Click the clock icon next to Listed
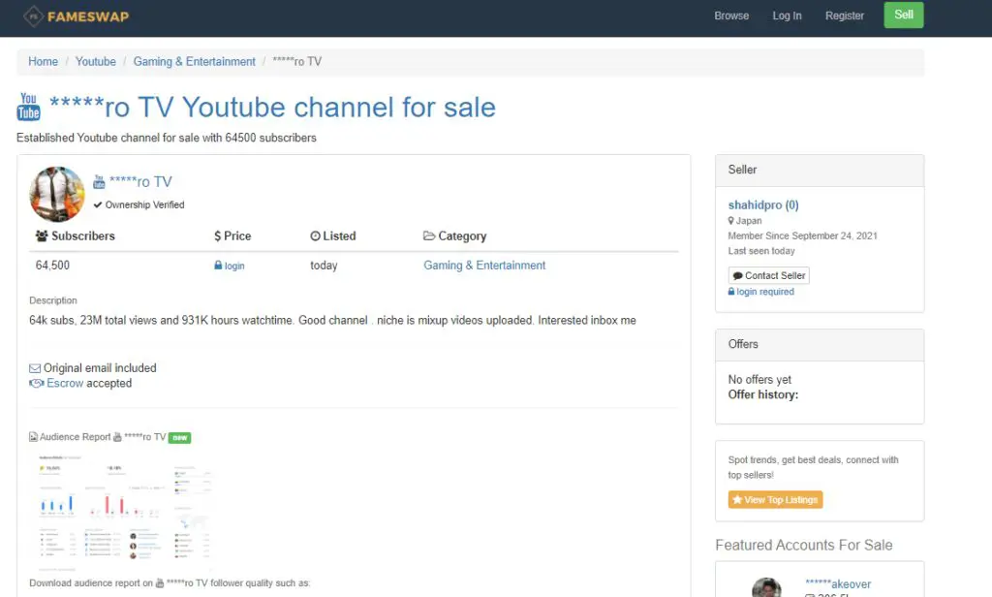 [x=316, y=236]
